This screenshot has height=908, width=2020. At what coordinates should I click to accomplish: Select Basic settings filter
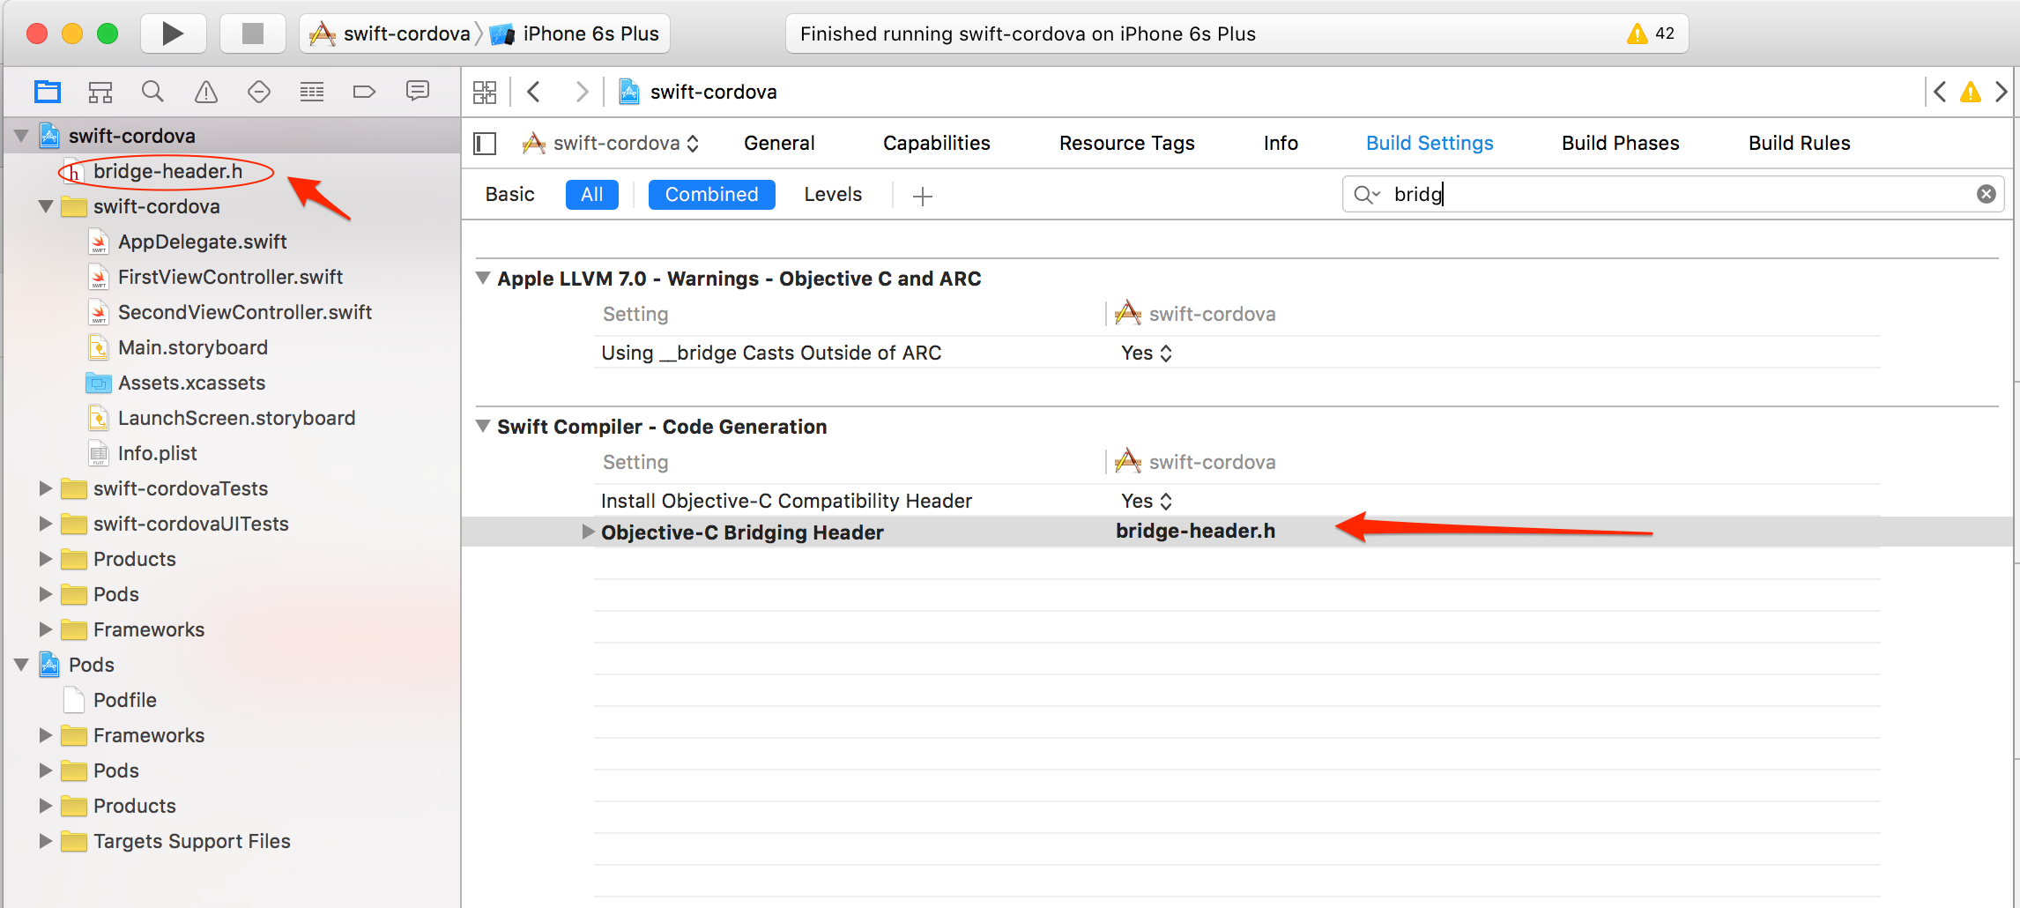[509, 195]
